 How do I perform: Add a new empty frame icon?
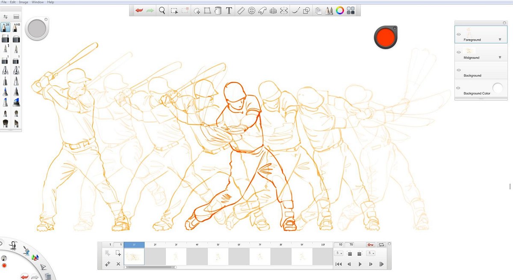point(118,253)
